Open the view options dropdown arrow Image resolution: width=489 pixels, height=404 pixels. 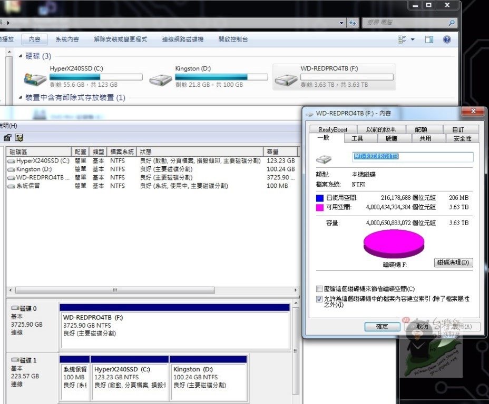point(413,39)
